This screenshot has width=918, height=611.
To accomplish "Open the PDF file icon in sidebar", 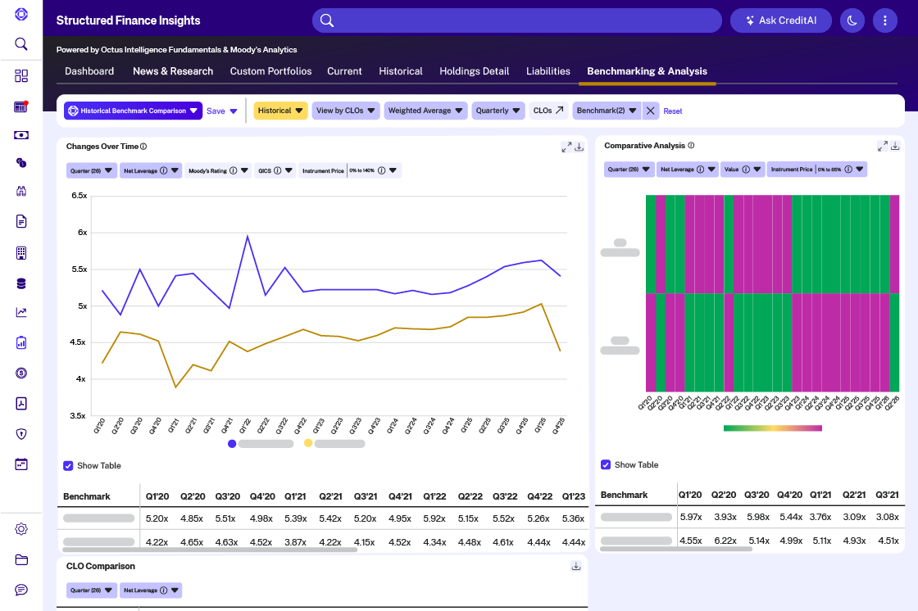I will (21, 403).
